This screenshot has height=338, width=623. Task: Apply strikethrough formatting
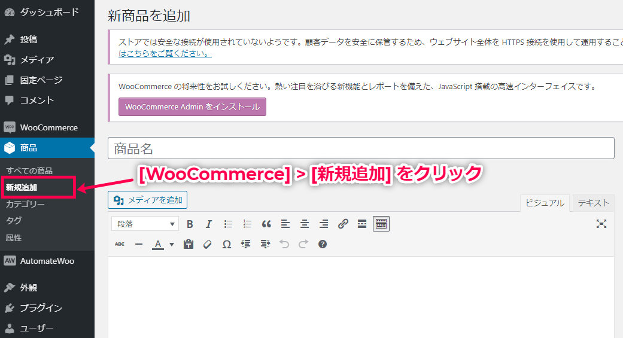[x=120, y=244]
